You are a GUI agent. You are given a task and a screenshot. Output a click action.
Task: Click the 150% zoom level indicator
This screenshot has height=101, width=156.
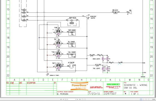tap(154, 99)
